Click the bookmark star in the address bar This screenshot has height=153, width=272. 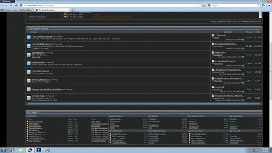coord(197,6)
